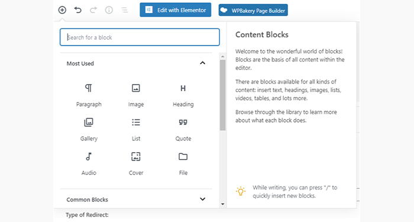
Task: Open the content structure info icon
Action: pos(109,10)
